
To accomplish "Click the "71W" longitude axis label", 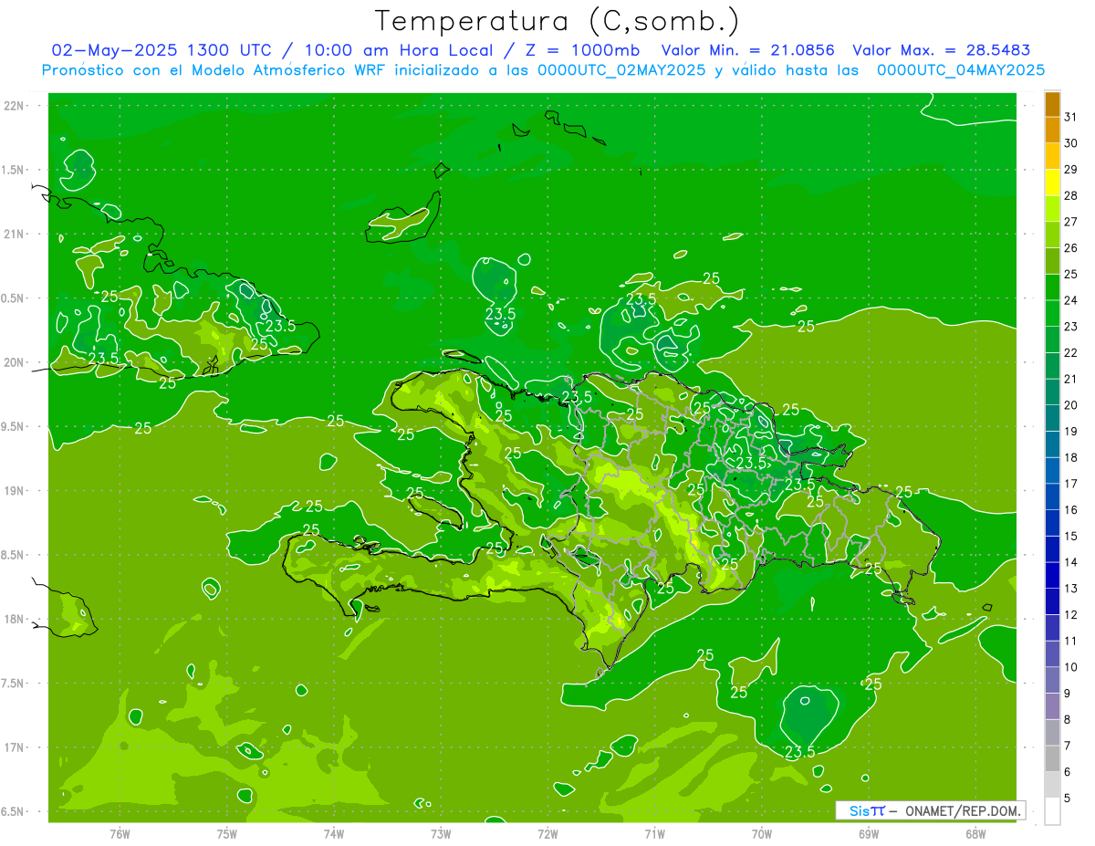I will point(654,833).
